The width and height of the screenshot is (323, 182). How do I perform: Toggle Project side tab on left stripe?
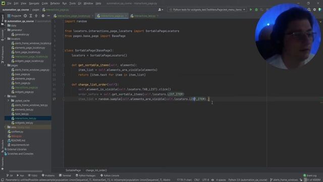(2, 20)
